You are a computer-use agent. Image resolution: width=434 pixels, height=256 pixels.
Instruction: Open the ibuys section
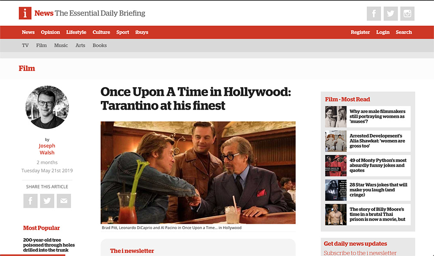pyautogui.click(x=142, y=32)
